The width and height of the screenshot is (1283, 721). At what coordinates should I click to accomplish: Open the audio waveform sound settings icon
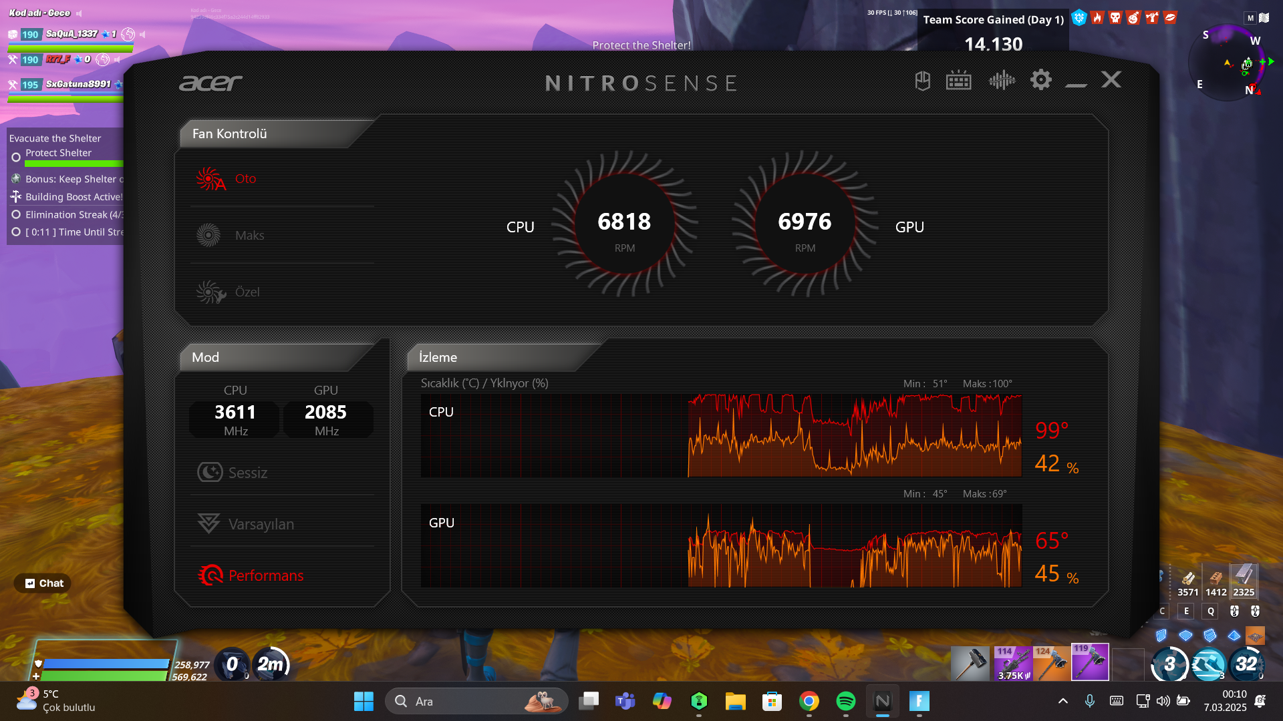pos(1001,81)
